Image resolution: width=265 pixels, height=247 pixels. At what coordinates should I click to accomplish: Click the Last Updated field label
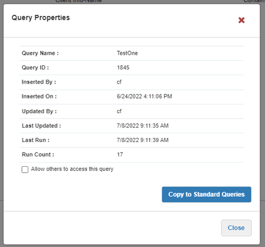click(x=41, y=126)
